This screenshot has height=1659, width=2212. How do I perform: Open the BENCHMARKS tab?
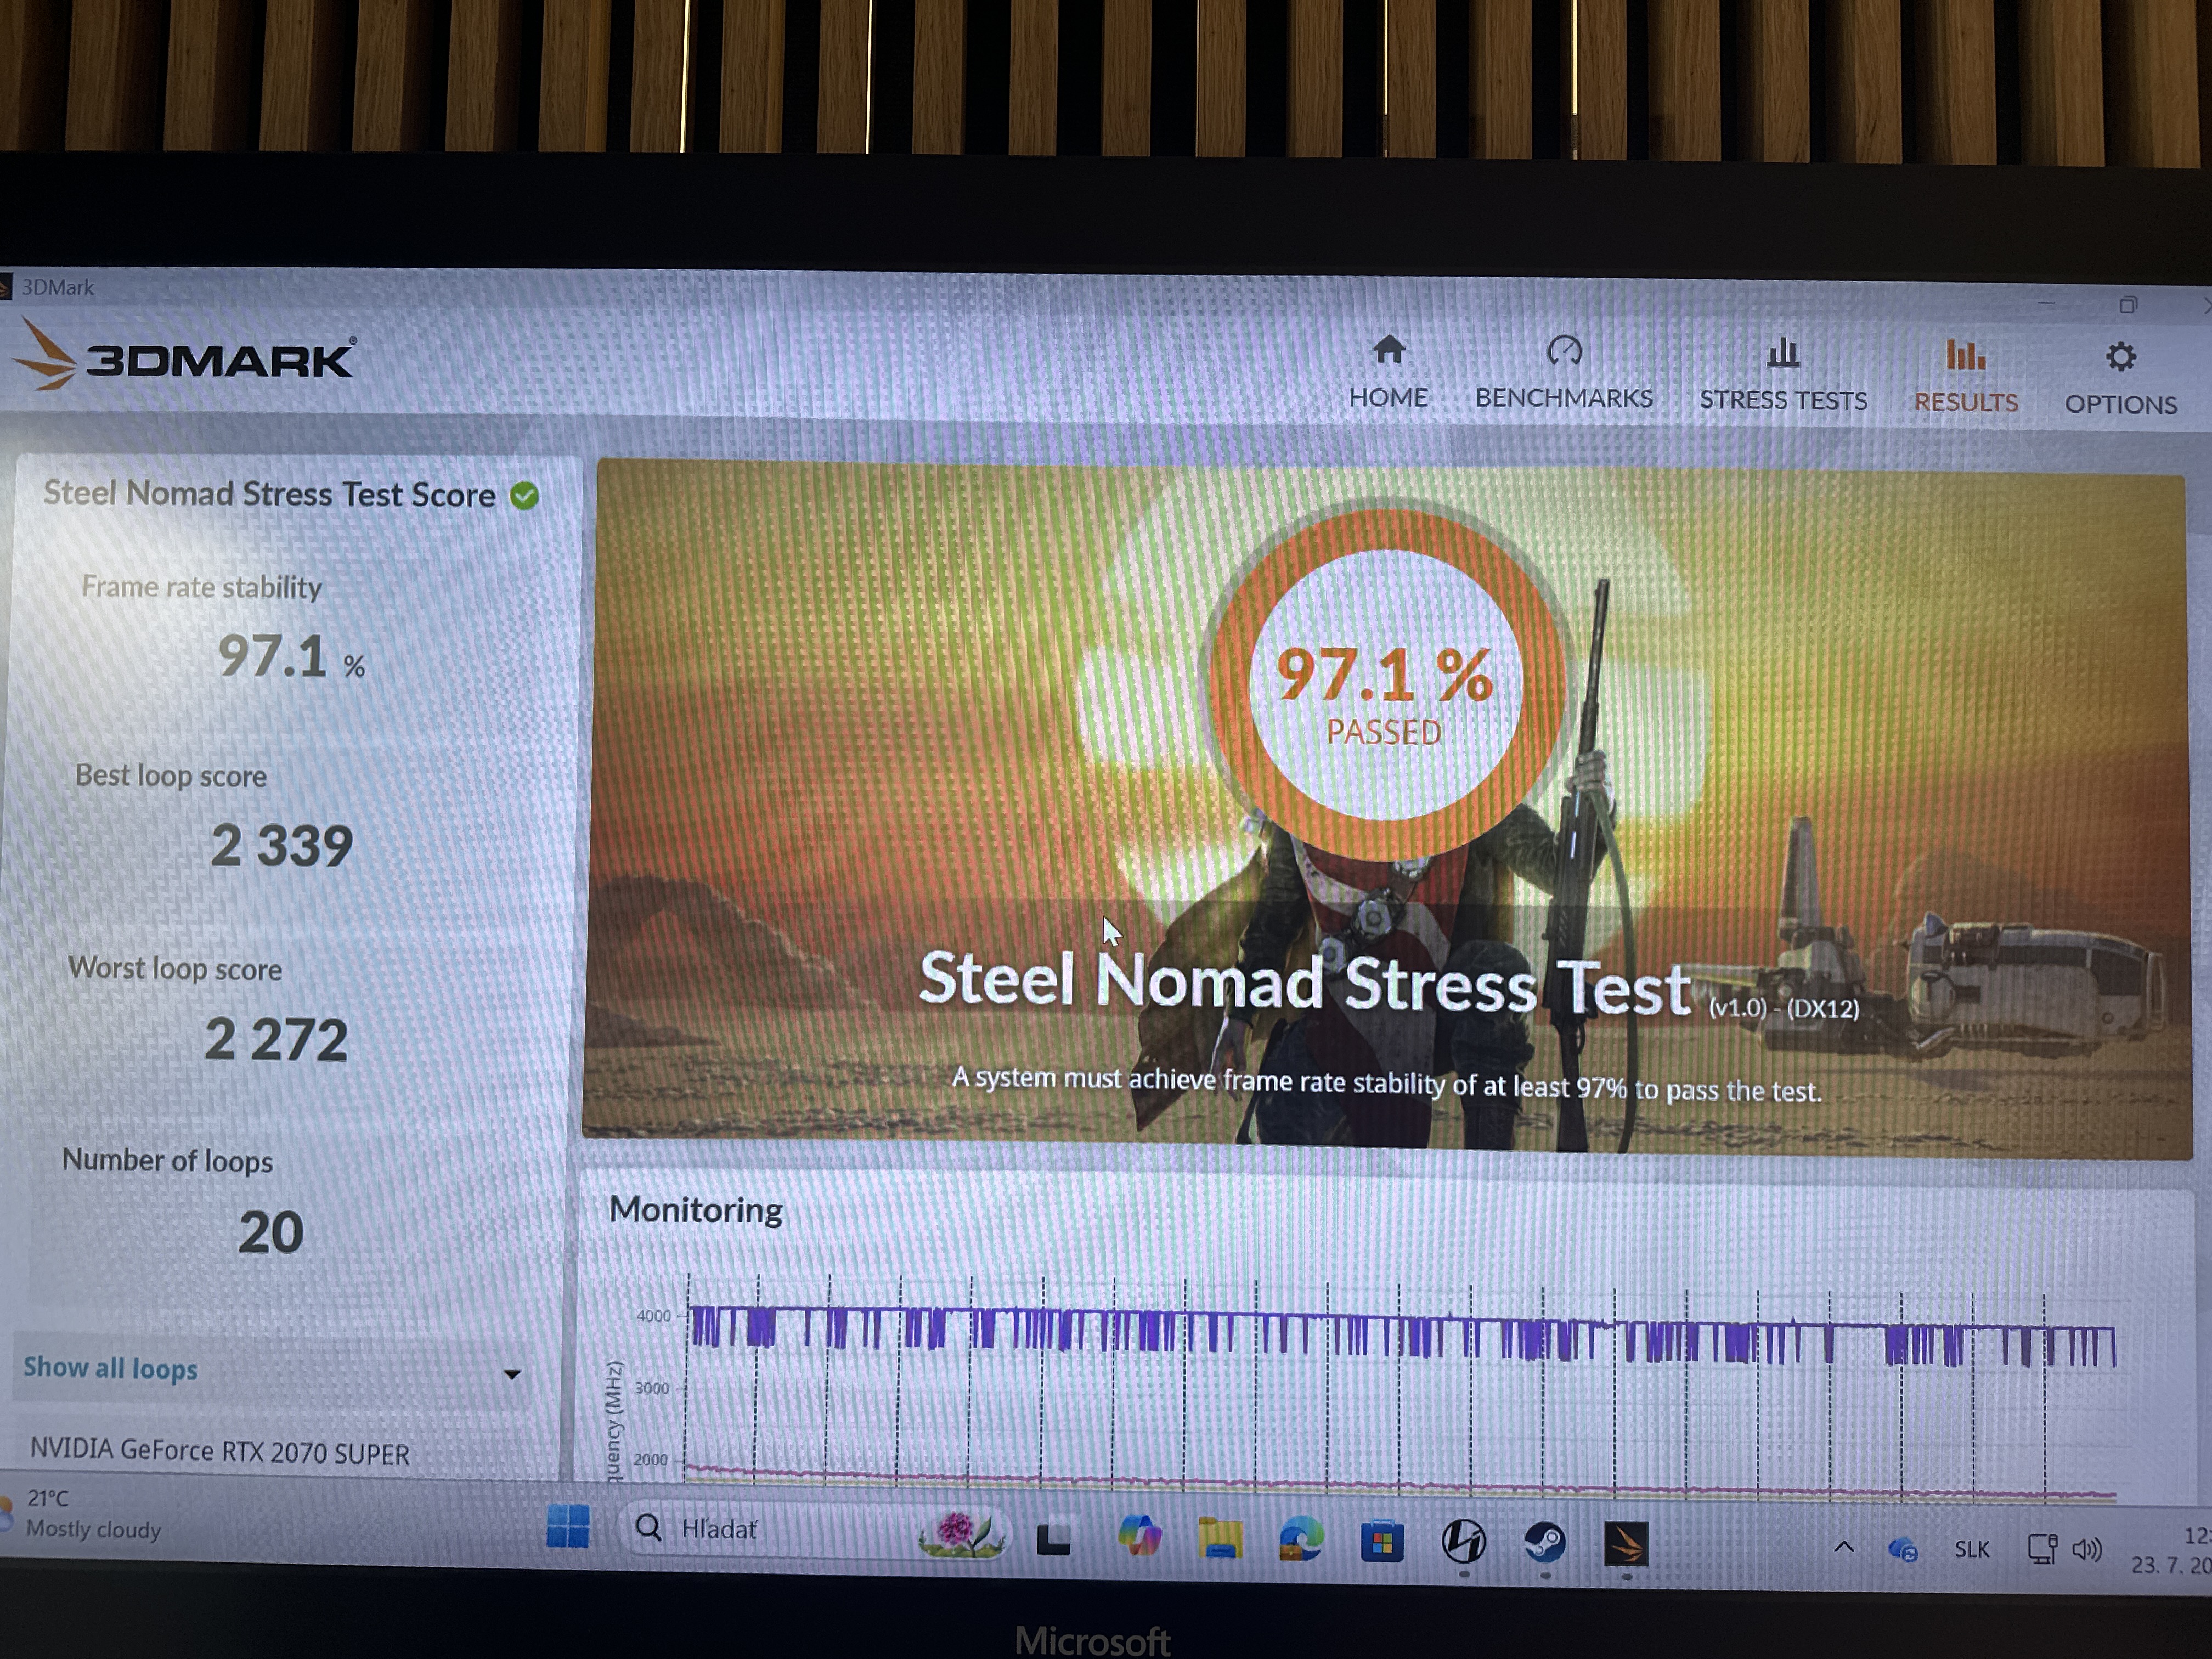(x=1563, y=373)
